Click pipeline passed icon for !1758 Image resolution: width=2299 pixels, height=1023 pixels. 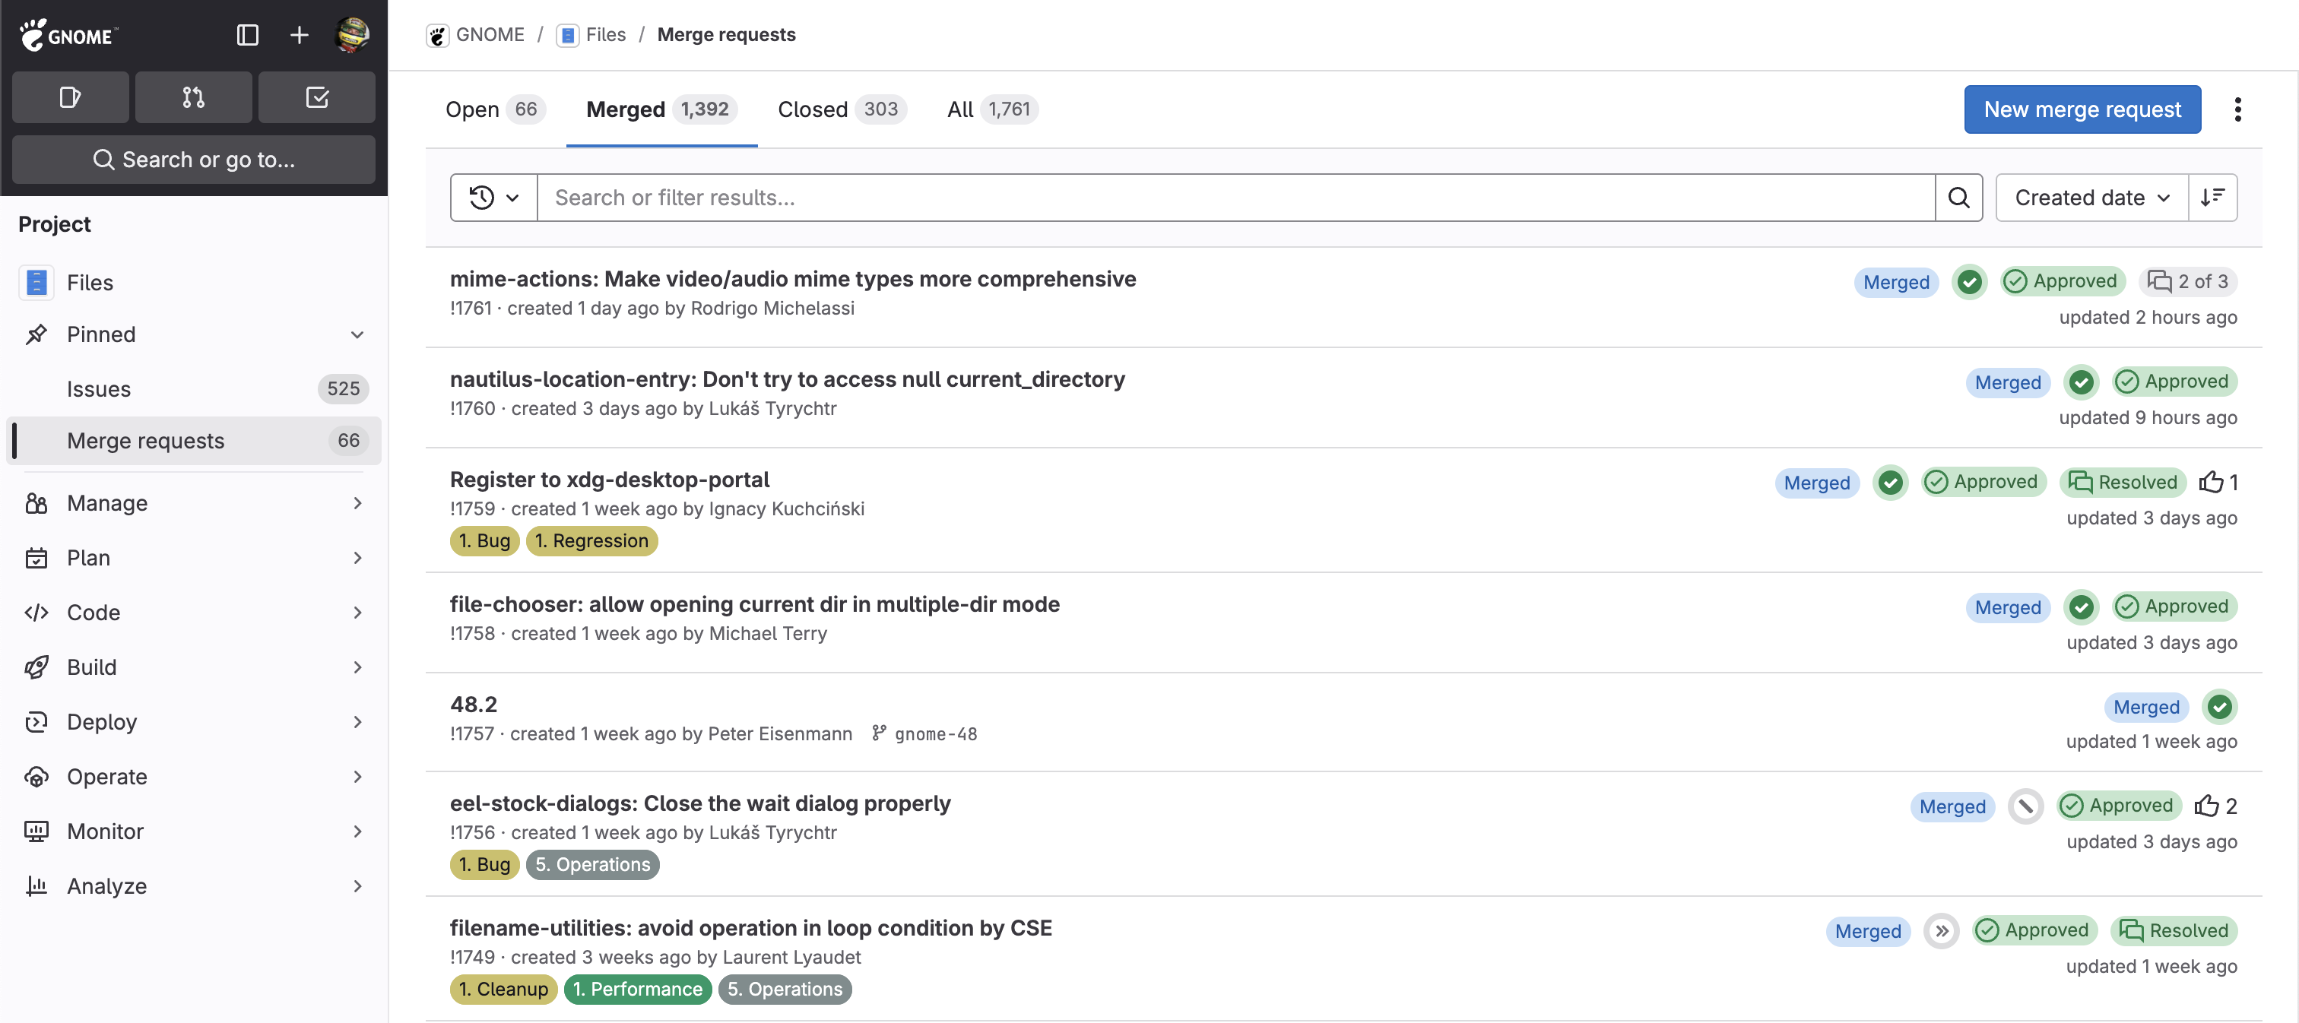[2082, 607]
